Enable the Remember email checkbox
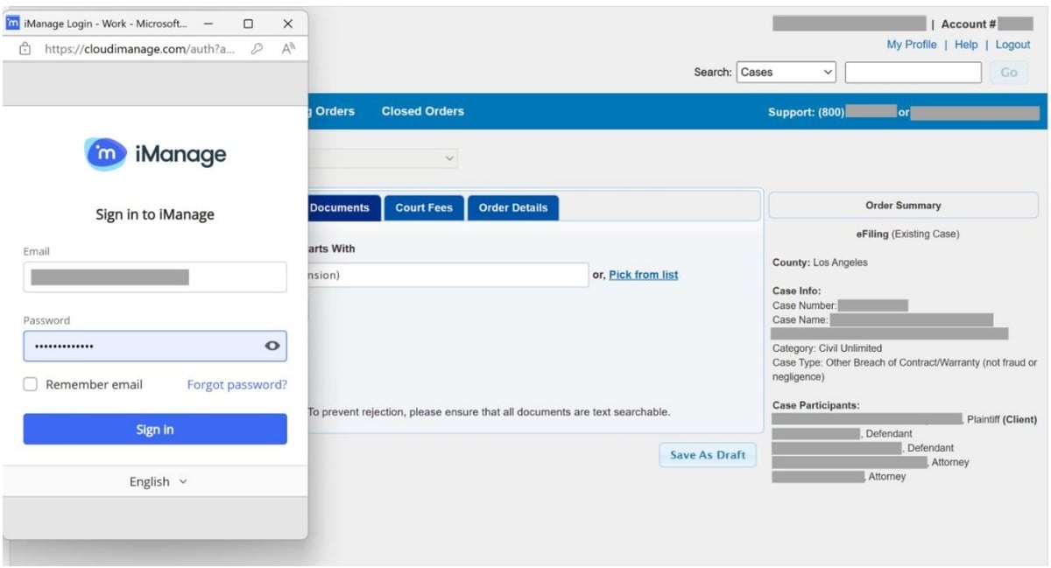Screen dimensions: 1051x568 click(x=30, y=383)
